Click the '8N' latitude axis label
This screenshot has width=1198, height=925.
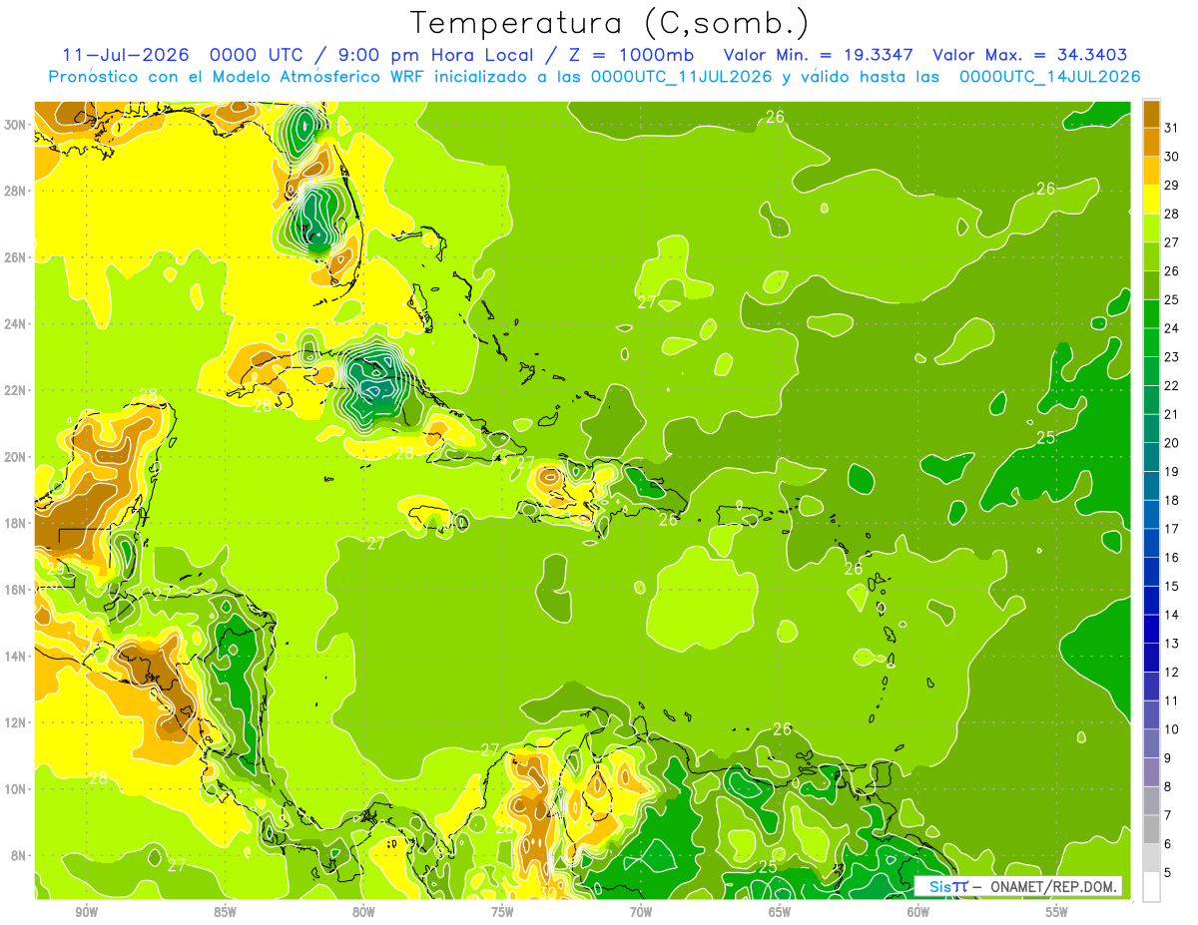19,855
